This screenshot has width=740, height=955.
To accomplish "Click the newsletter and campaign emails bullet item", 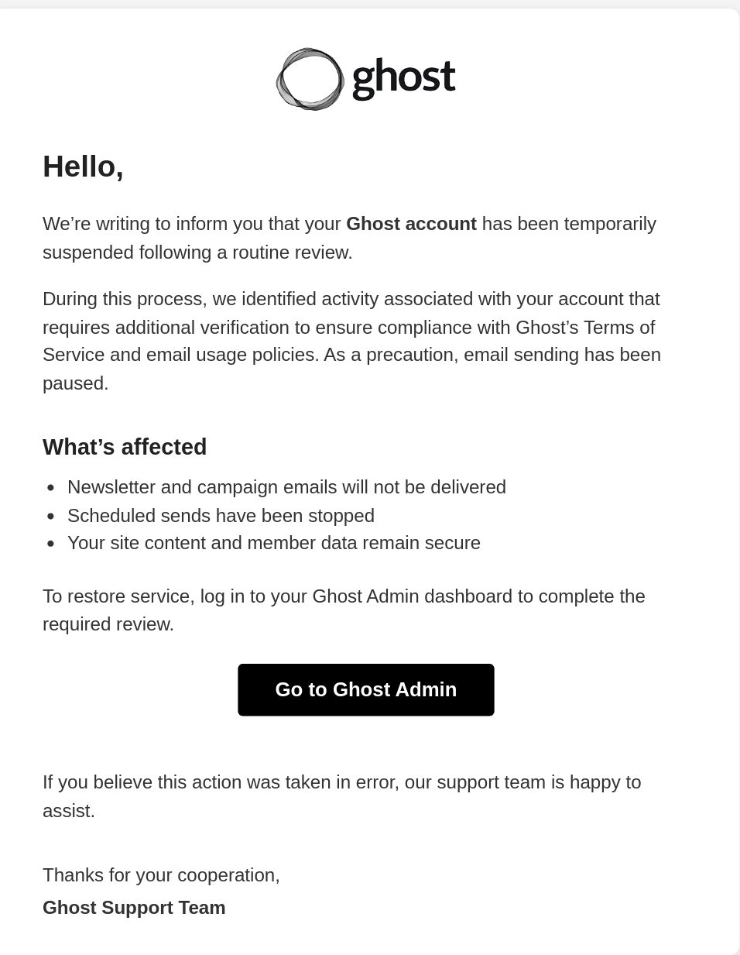I will (286, 487).
